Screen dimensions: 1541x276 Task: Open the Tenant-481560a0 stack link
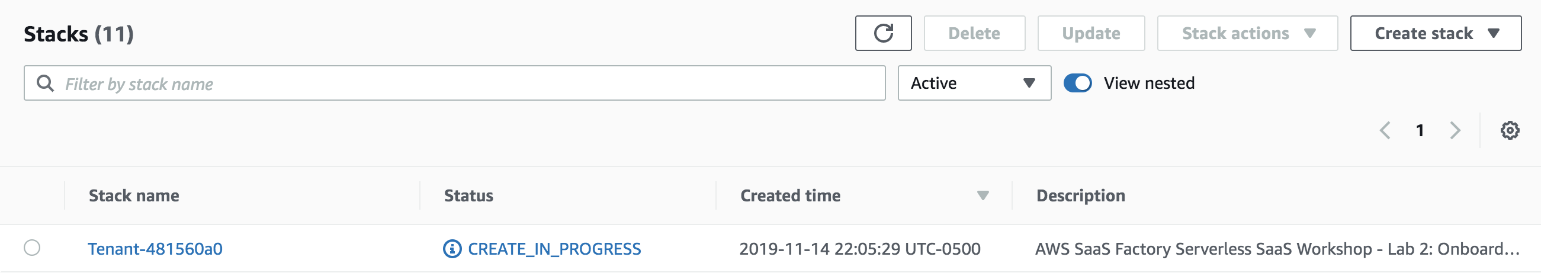point(155,249)
